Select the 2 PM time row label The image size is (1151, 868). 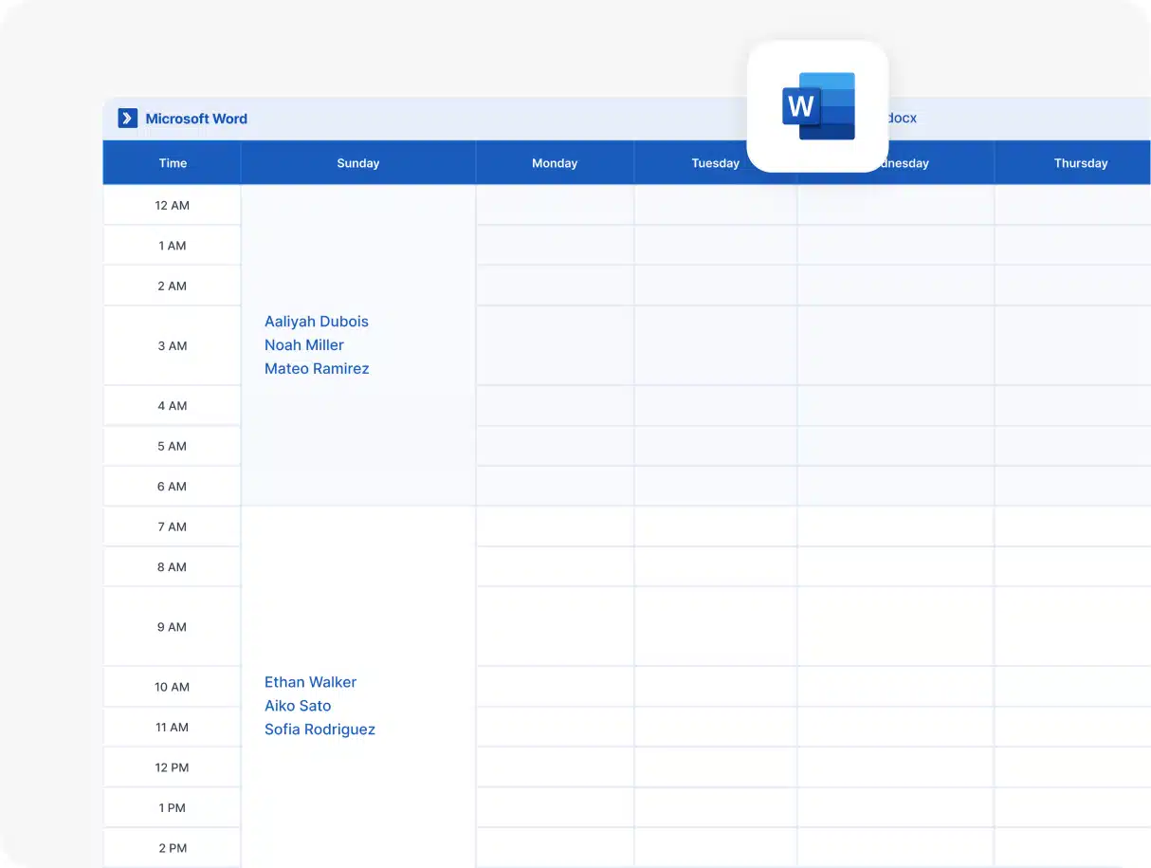coord(173,848)
